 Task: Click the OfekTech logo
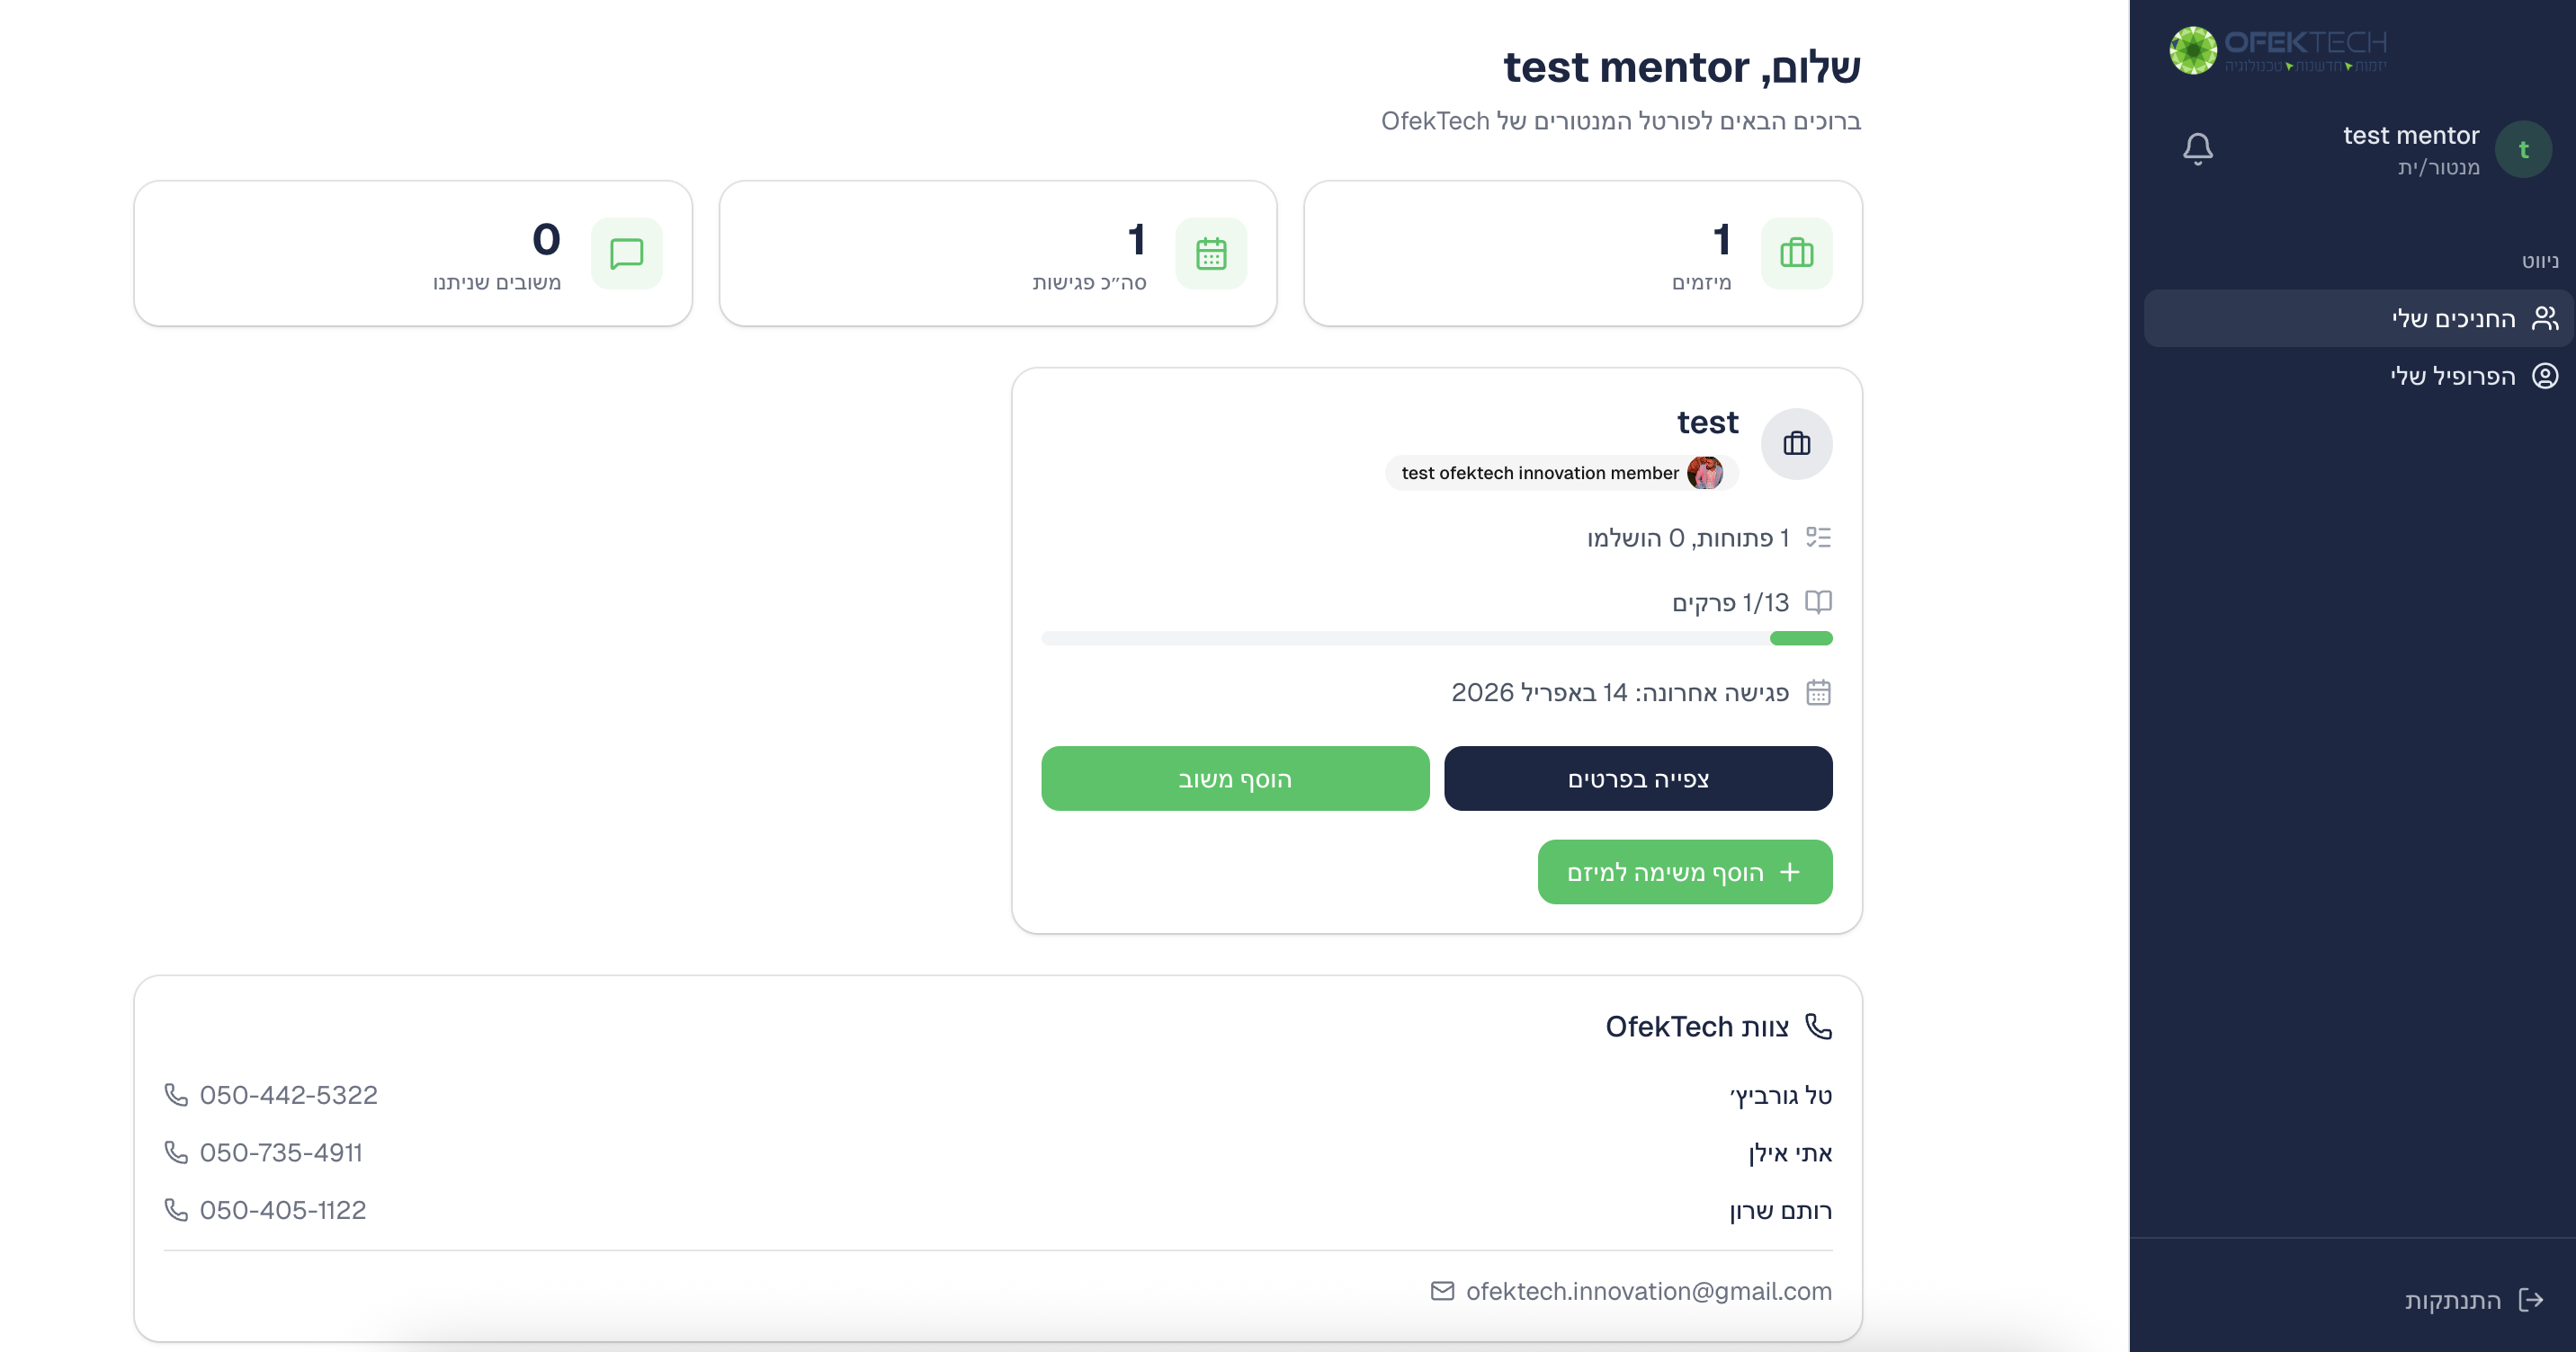pyautogui.click(x=2277, y=50)
